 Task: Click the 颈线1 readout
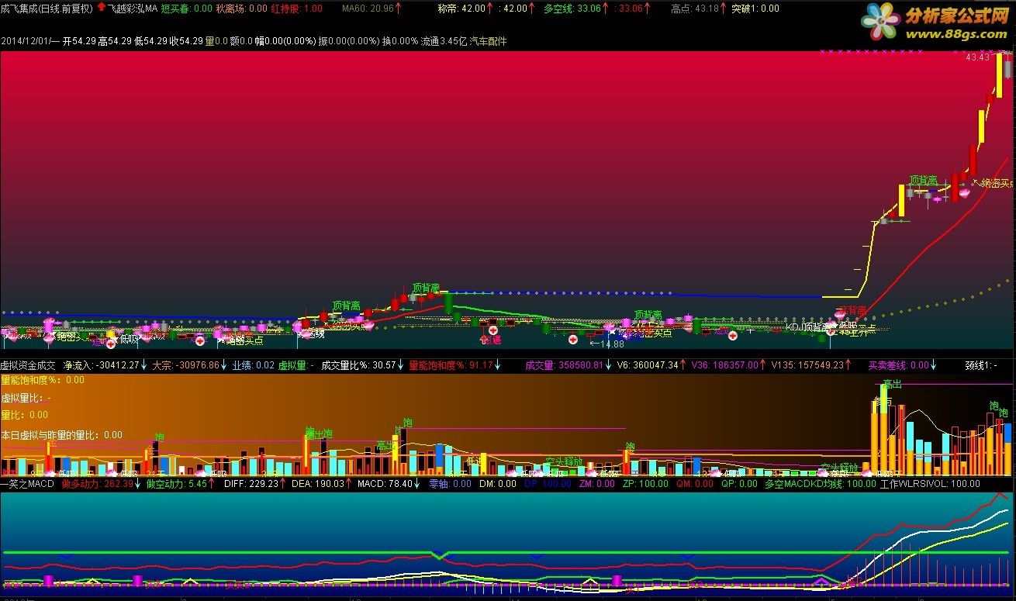click(983, 364)
